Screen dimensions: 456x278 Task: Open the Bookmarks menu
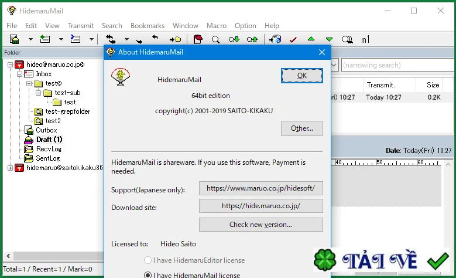(148, 26)
